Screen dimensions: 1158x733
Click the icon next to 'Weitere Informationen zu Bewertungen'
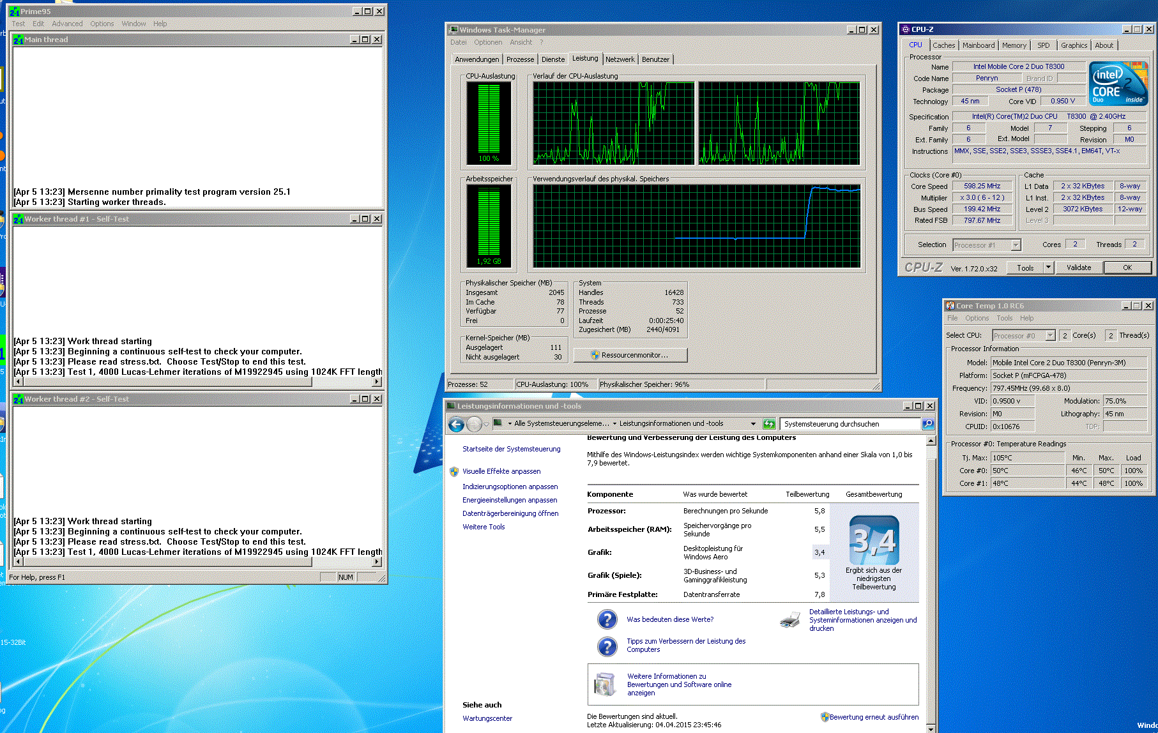(604, 684)
